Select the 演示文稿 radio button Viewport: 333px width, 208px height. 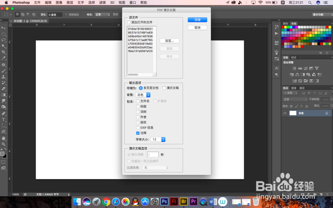point(164,88)
